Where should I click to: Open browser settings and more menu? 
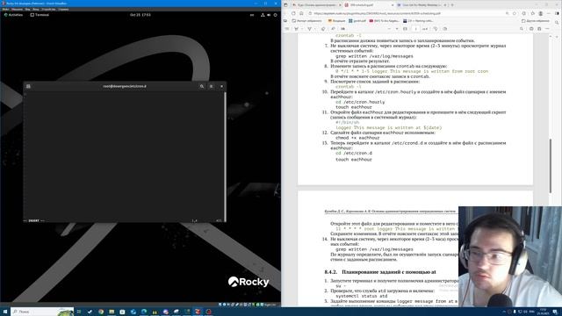548,13
